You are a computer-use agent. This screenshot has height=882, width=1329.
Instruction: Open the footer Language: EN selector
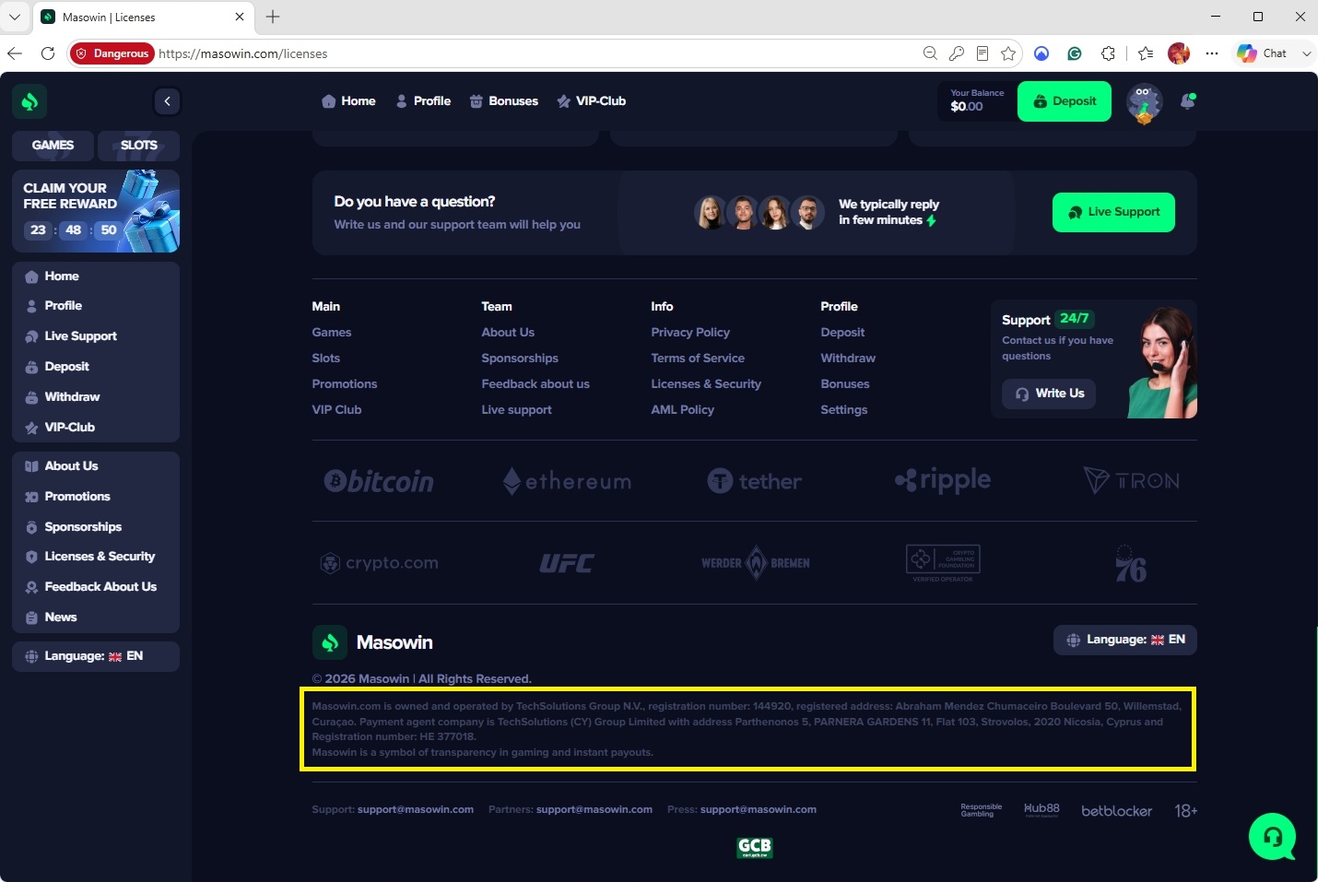[1125, 640]
